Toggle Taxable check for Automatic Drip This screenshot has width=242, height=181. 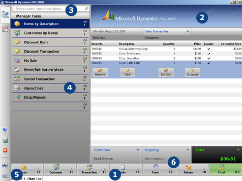click(209, 49)
